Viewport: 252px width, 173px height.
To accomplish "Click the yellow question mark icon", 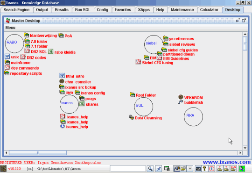I will click(204, 169).
